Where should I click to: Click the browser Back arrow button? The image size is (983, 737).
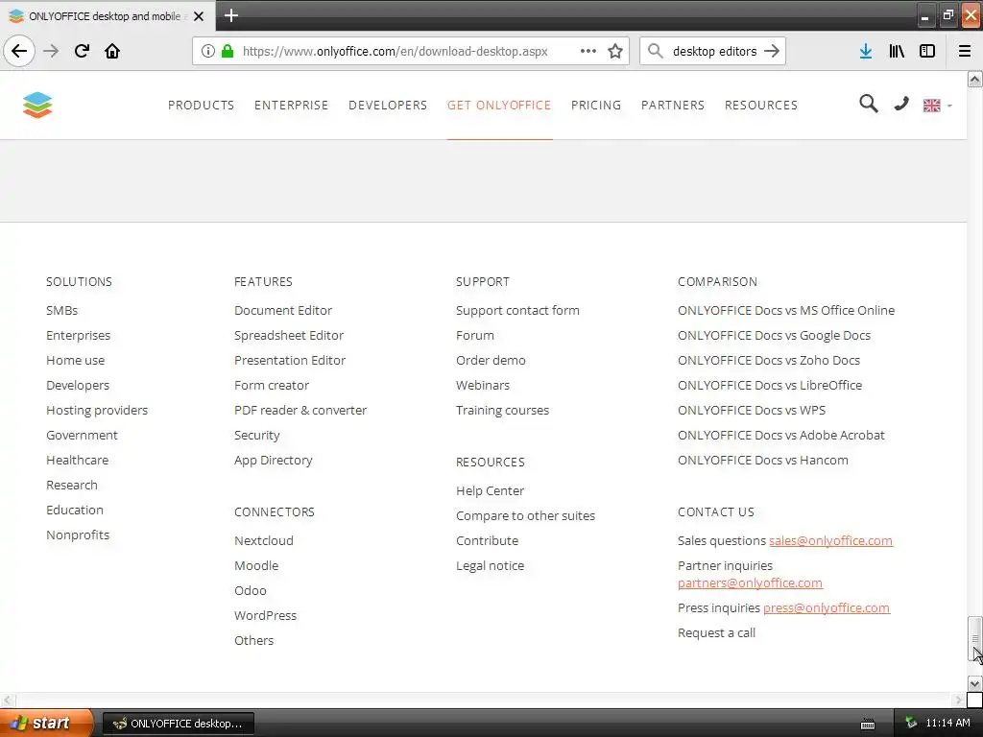point(19,51)
